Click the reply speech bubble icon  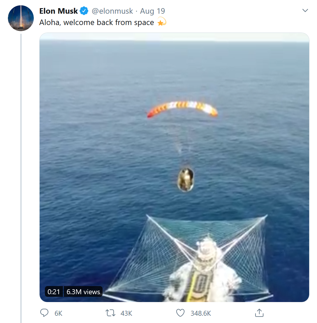44,313
